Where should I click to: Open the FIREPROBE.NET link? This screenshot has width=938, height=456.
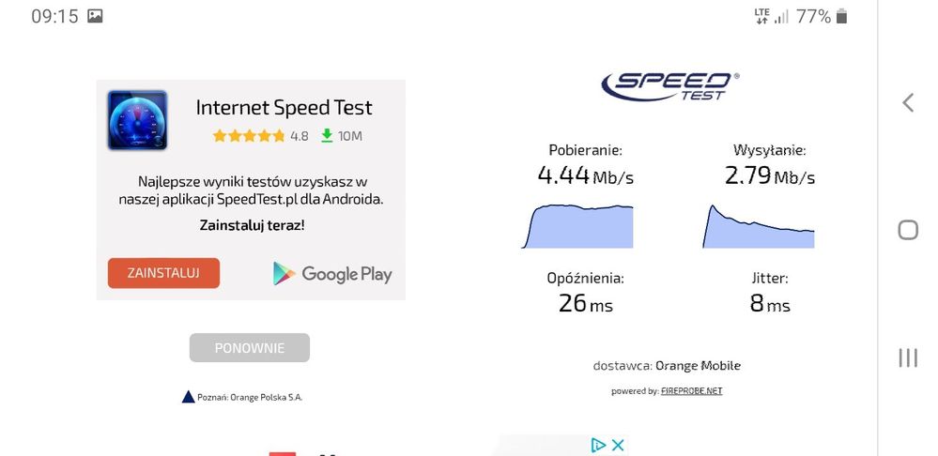pyautogui.click(x=691, y=390)
